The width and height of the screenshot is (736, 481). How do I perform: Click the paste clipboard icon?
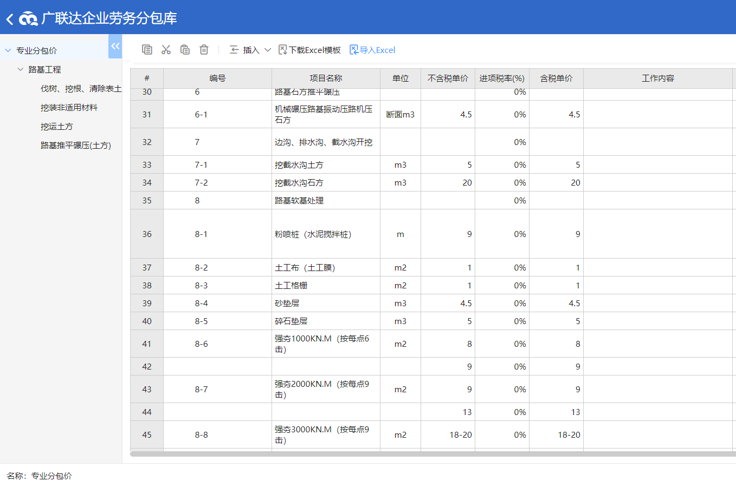click(x=185, y=50)
